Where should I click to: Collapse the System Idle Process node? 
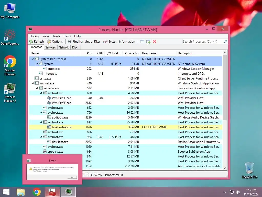tap(33, 59)
